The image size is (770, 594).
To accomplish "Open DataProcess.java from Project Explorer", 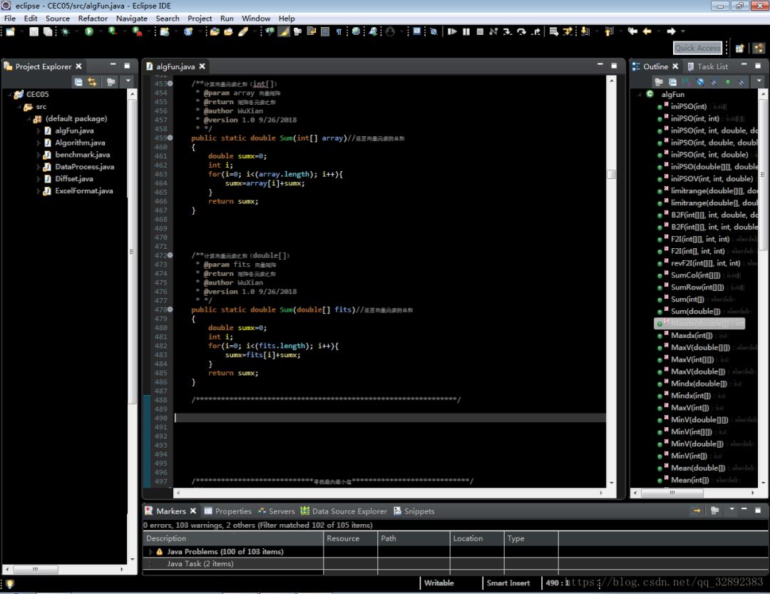I will coord(86,166).
